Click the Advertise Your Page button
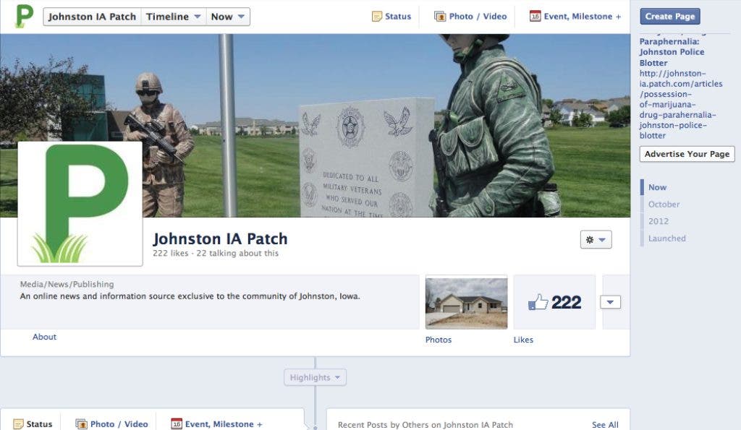This screenshot has height=430, width=741. click(x=687, y=154)
